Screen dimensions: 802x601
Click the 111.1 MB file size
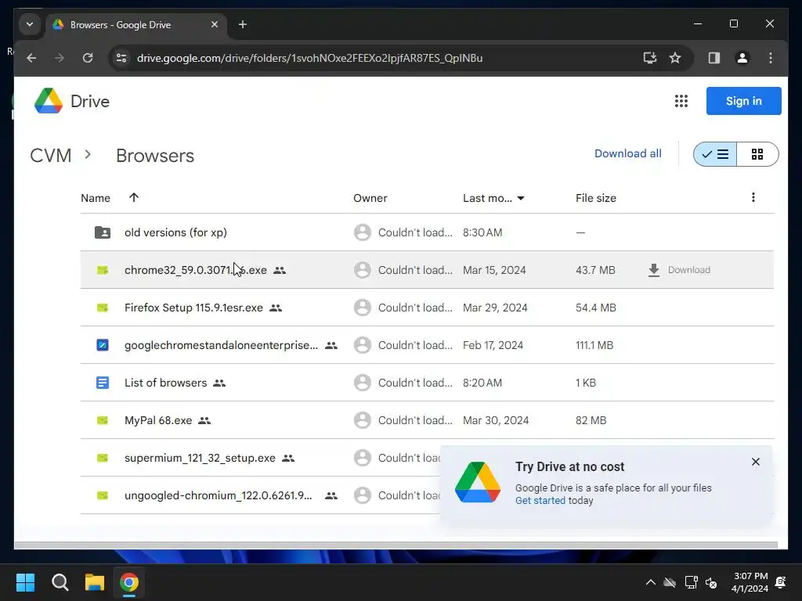(594, 345)
